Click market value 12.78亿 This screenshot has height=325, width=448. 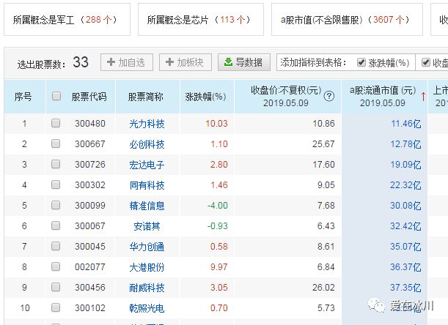pos(405,143)
